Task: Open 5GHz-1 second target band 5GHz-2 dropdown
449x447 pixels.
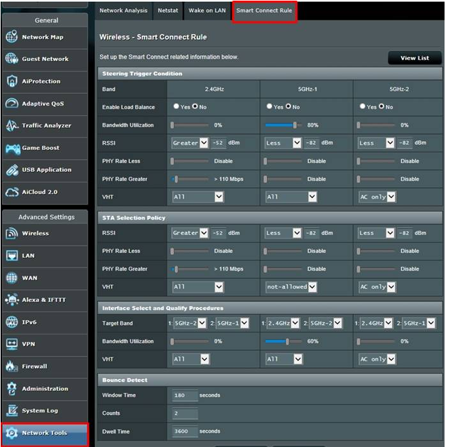Action: [325, 323]
